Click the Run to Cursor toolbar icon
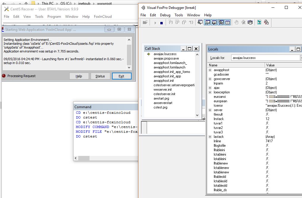This screenshot has height=198, width=302. [x=191, y=22]
